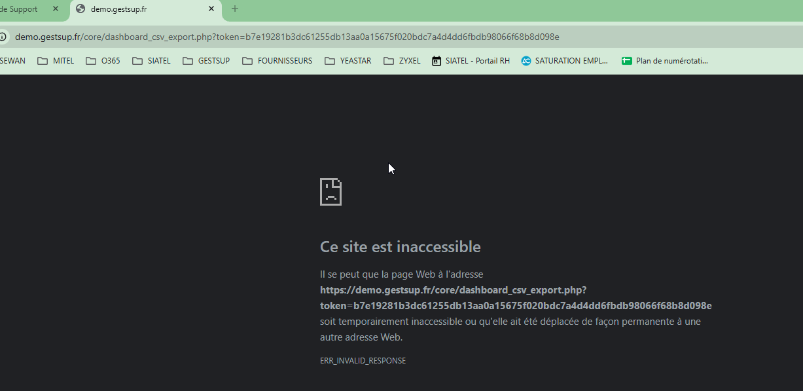Screen dimensions: 803x391
Task: Click the 'Ce site est inaccessible' heading
Action: pyautogui.click(x=401, y=247)
